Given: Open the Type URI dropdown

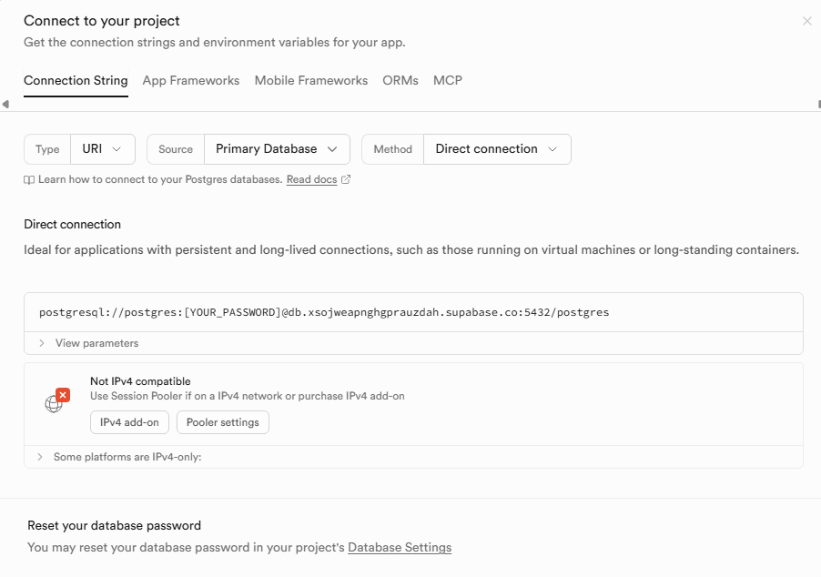Looking at the screenshot, I should tap(102, 149).
